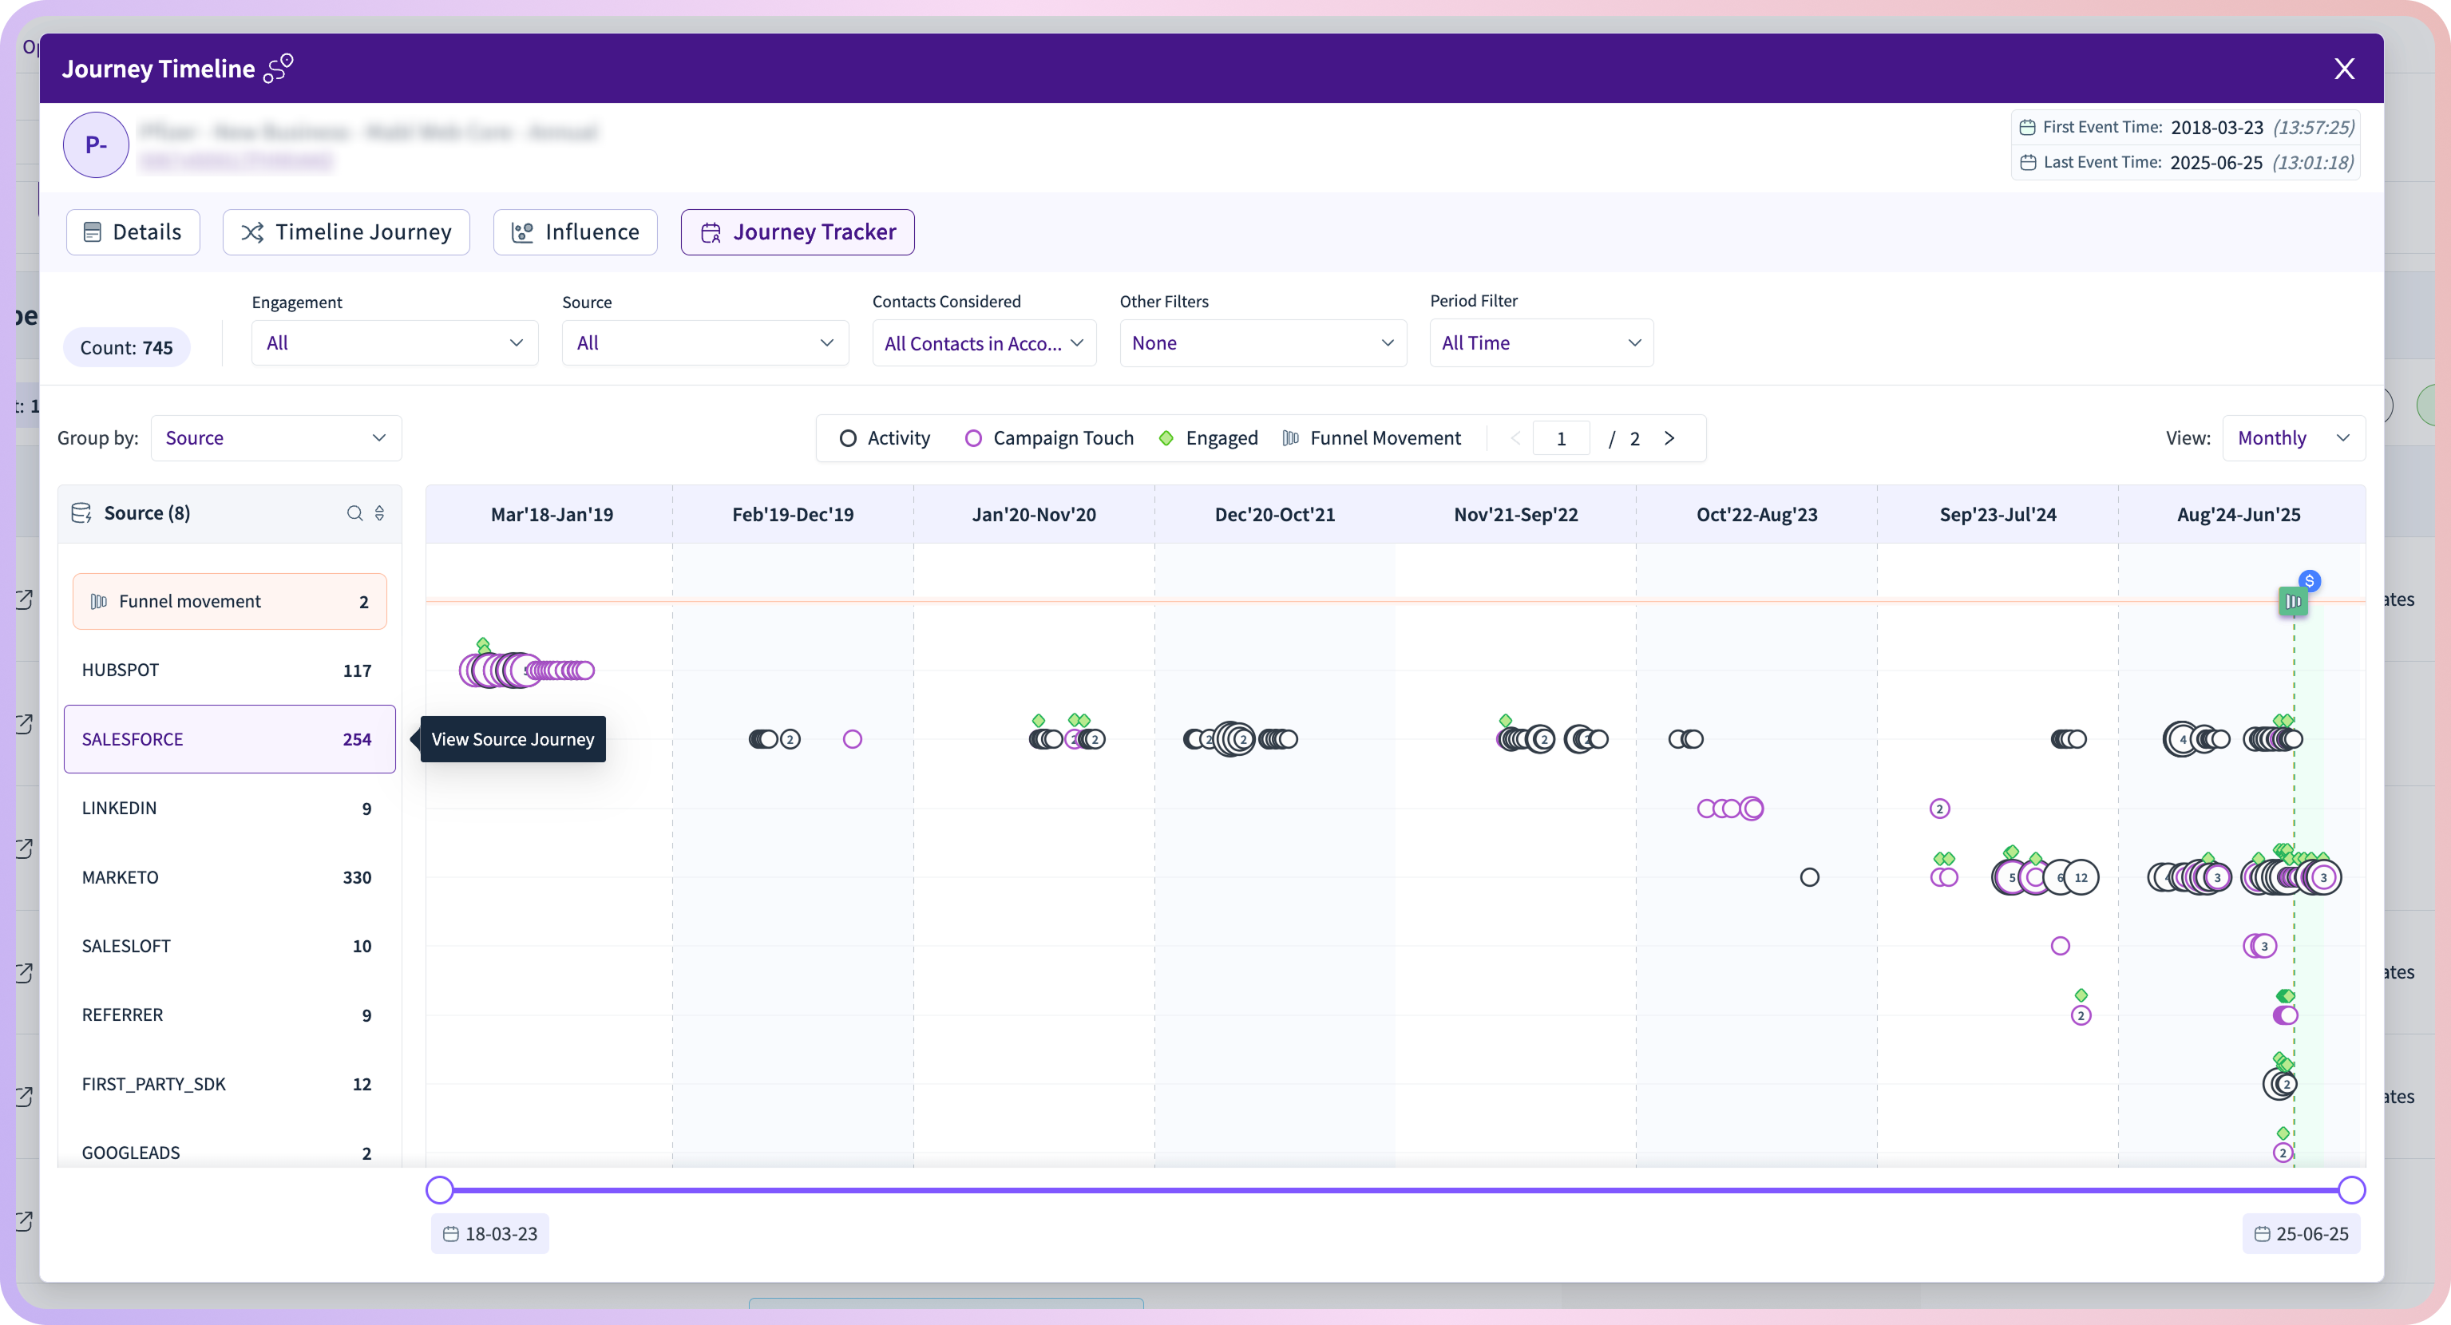The width and height of the screenshot is (2451, 1325).
Task: Select the MARKETO source row
Action: [229, 877]
